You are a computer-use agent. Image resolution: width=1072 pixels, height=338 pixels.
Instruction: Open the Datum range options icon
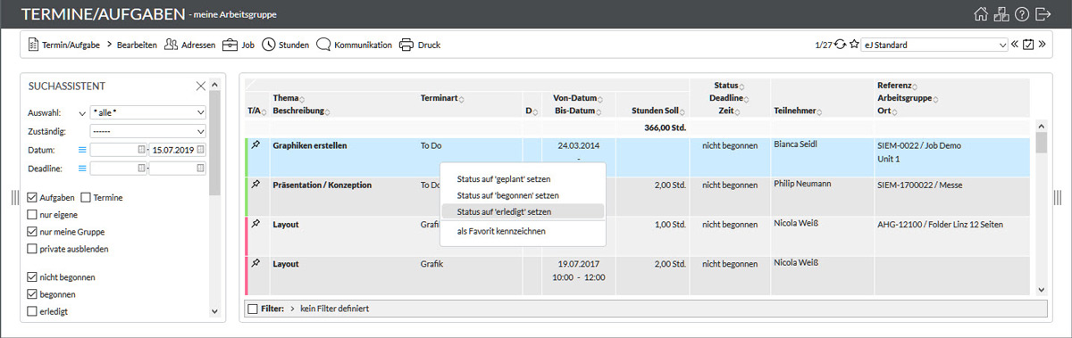click(82, 149)
